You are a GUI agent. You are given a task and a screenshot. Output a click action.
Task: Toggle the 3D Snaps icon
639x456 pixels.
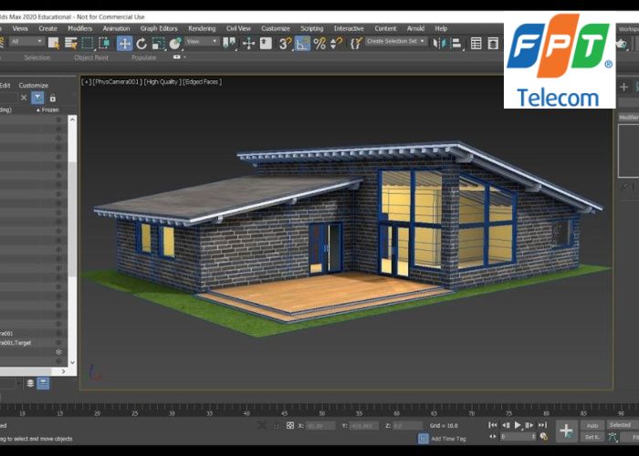pos(285,43)
